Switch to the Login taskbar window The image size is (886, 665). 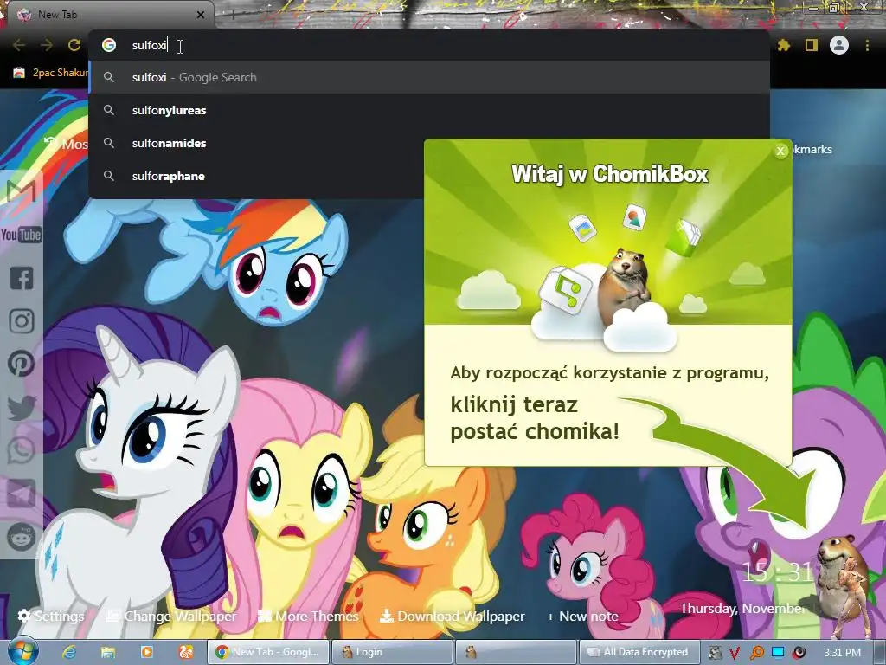392,652
